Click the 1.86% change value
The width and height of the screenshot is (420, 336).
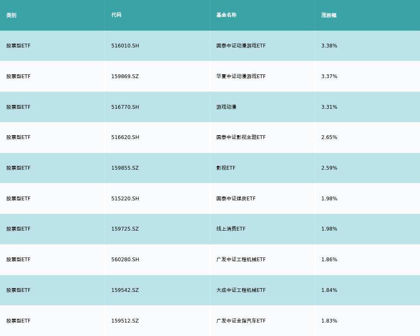click(x=329, y=260)
